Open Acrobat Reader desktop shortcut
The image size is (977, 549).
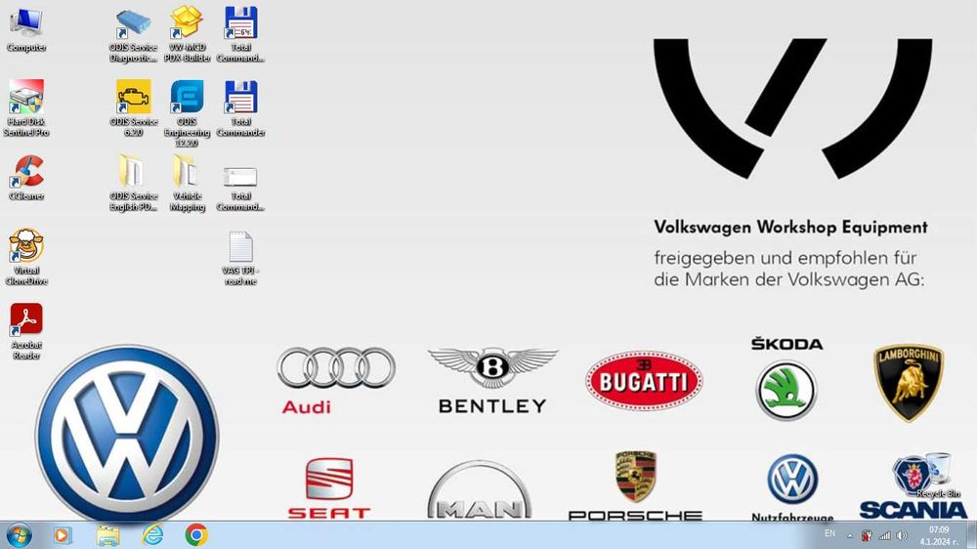click(26, 331)
